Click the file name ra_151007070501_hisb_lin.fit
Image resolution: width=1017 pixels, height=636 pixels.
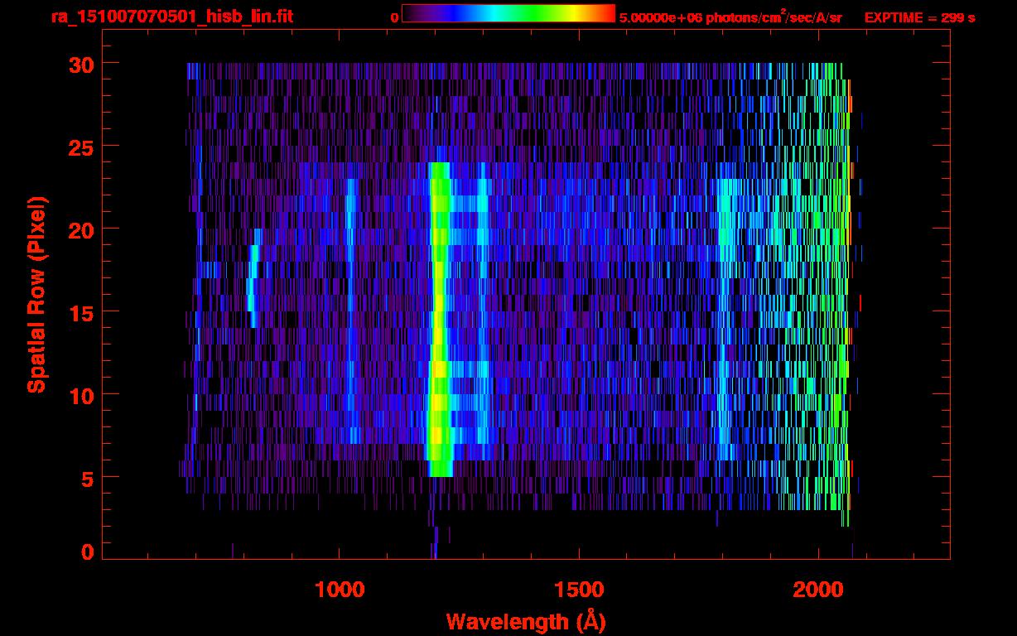171,17
